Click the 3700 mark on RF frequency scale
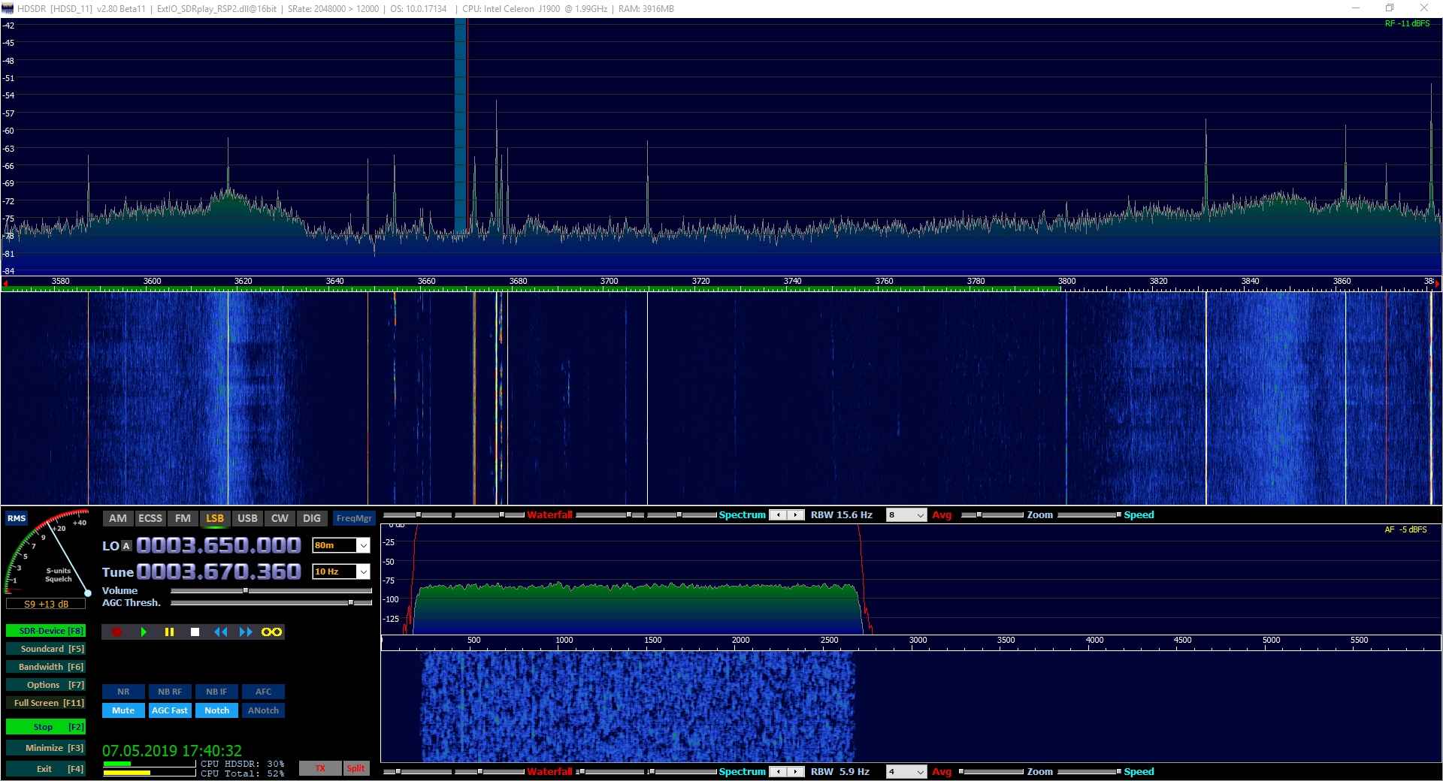Viewport: 1443px width, 781px height. pyautogui.click(x=610, y=281)
